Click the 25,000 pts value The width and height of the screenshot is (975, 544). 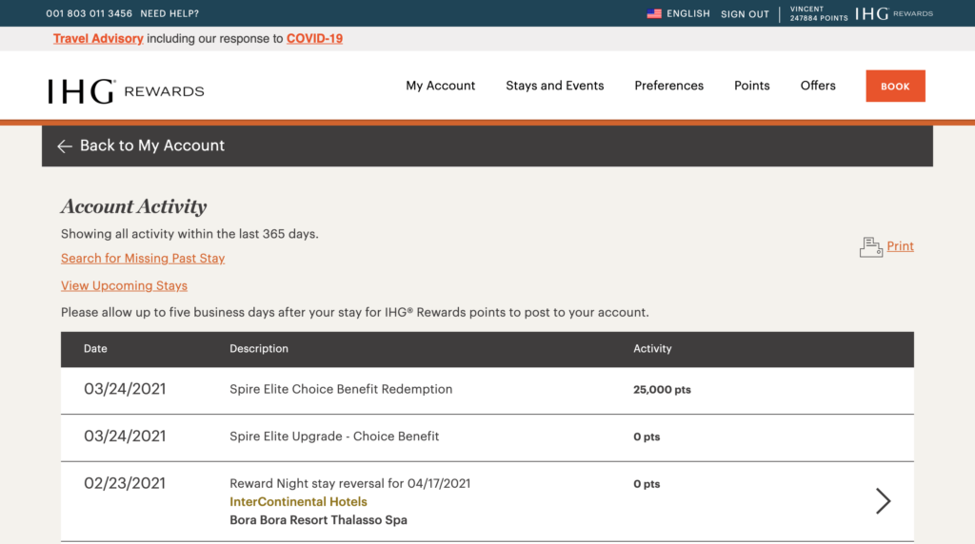click(x=663, y=390)
